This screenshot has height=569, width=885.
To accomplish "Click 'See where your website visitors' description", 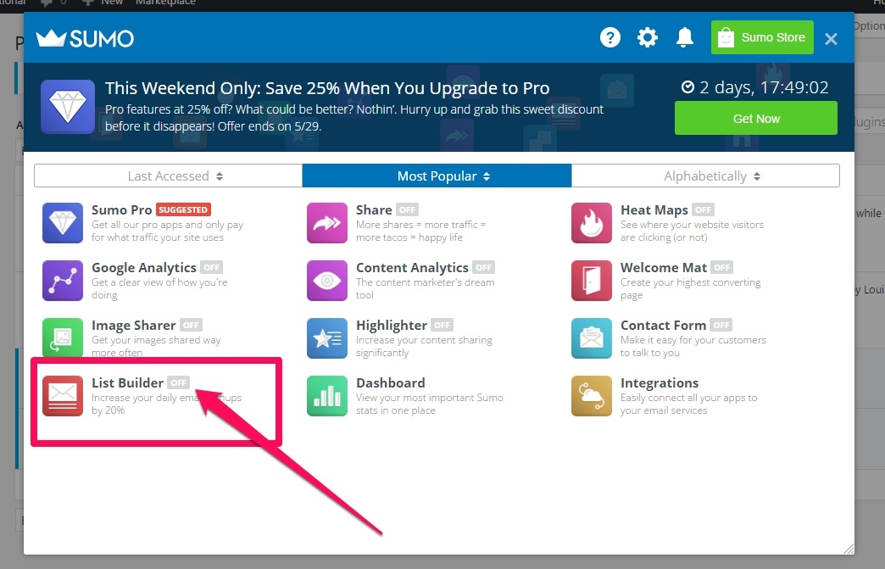I will click(x=692, y=231).
